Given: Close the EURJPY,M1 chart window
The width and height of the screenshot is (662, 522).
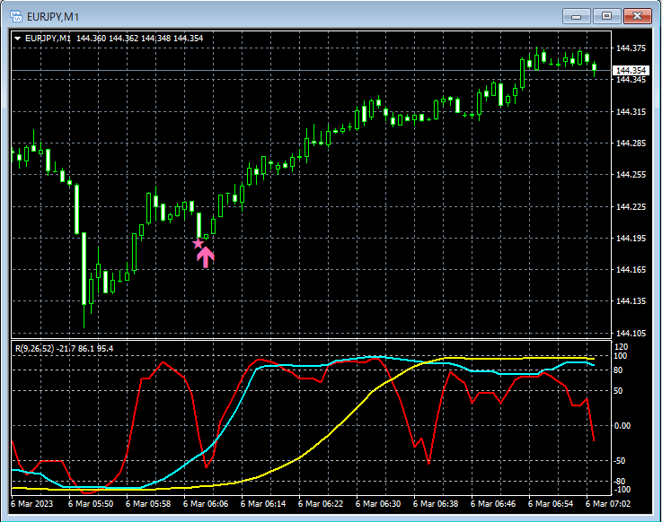Looking at the screenshot, I should [638, 16].
